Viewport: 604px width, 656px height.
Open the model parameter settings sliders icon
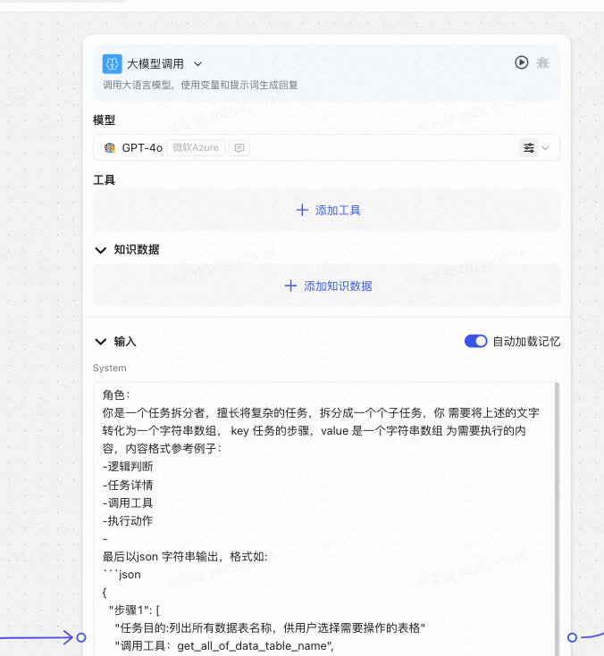[x=529, y=147]
